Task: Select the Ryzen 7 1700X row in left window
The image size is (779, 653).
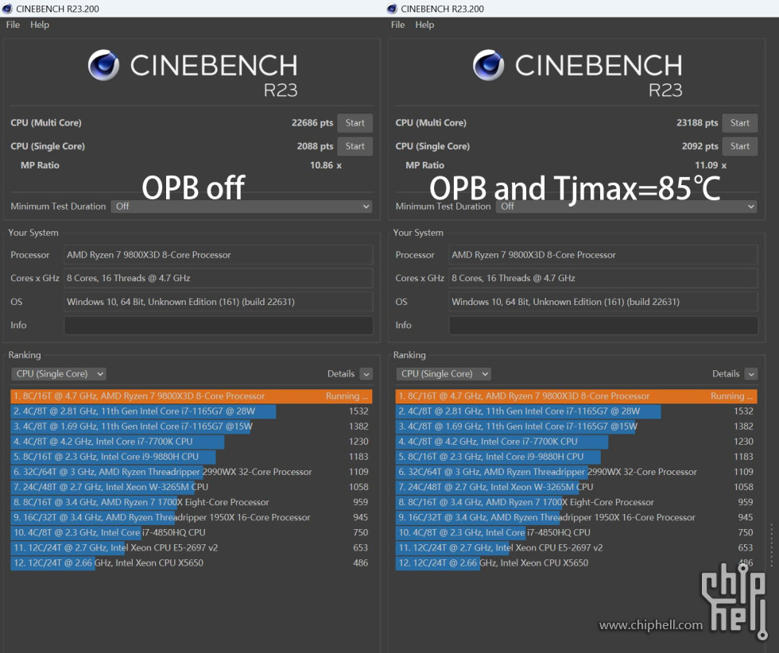Action: tap(192, 502)
